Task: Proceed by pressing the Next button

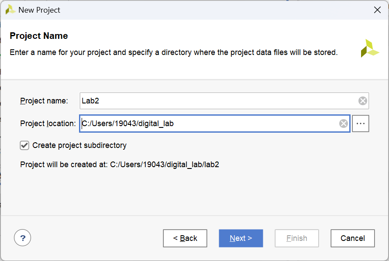Action: pos(241,238)
